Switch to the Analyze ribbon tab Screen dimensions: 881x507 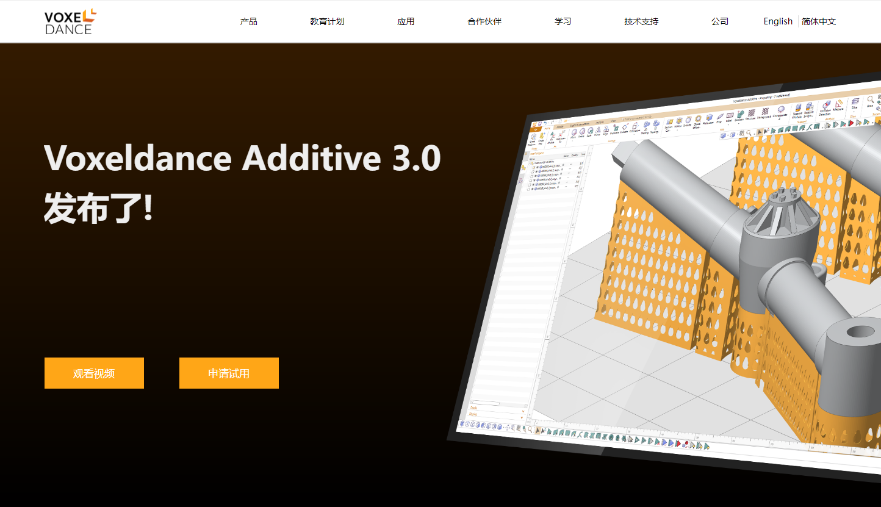point(600,122)
